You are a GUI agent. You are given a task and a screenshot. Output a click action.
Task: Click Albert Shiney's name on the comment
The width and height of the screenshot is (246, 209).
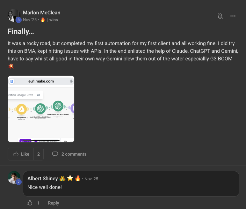[x=43, y=179]
